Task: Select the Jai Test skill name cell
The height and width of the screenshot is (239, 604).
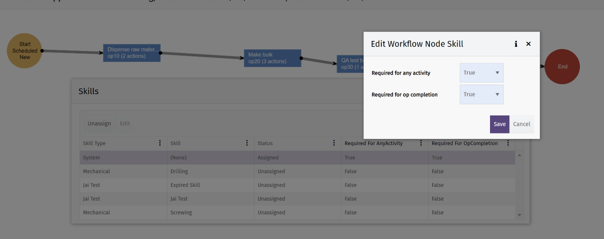Action: pyautogui.click(x=210, y=199)
